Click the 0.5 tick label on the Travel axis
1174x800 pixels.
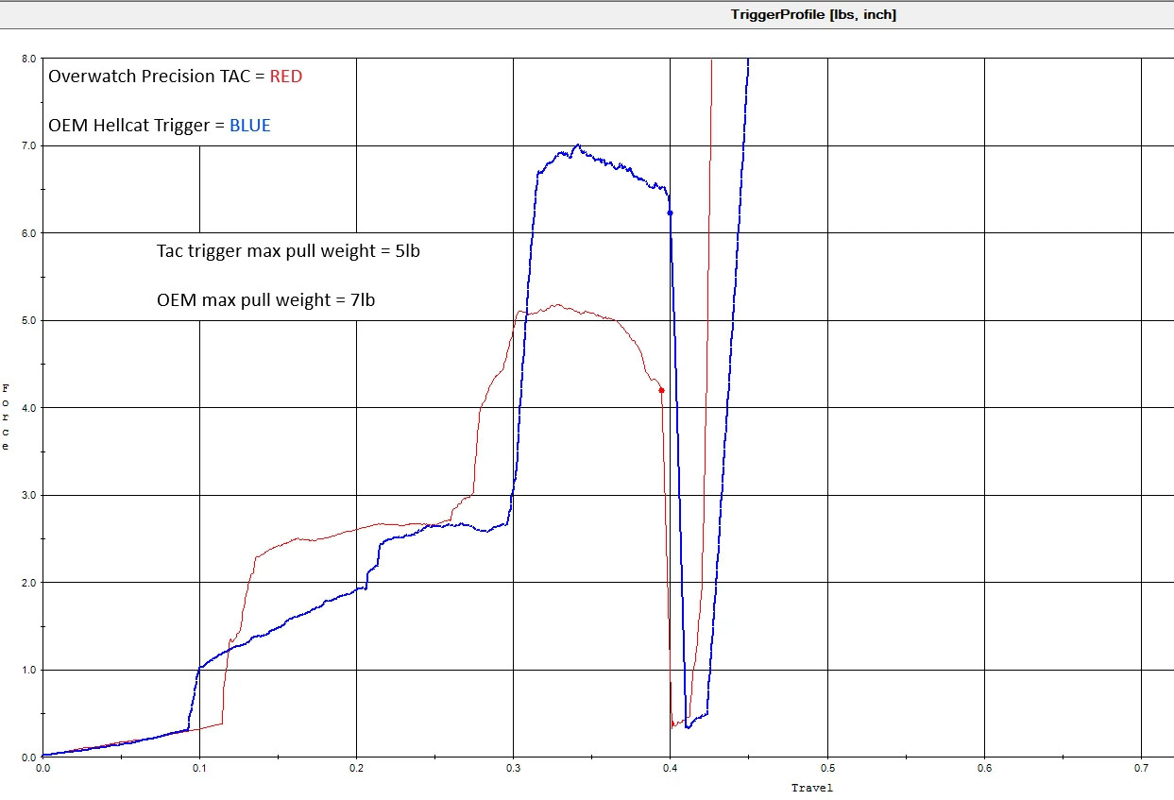pos(827,768)
